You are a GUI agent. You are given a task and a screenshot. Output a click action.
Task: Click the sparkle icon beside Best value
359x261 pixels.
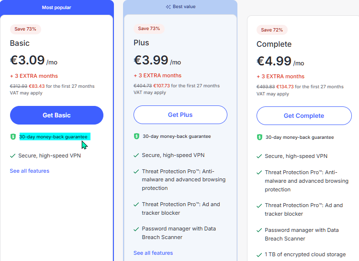click(x=168, y=7)
